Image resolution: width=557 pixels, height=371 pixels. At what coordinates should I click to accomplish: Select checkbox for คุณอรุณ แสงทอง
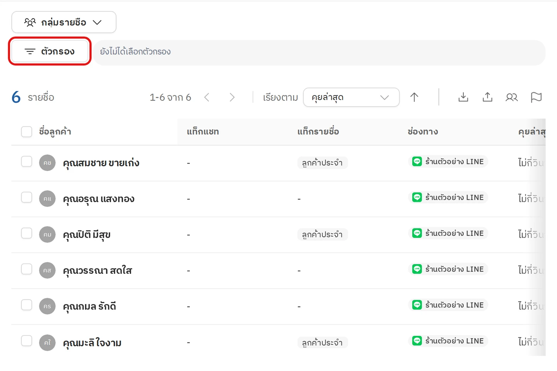[x=27, y=197]
